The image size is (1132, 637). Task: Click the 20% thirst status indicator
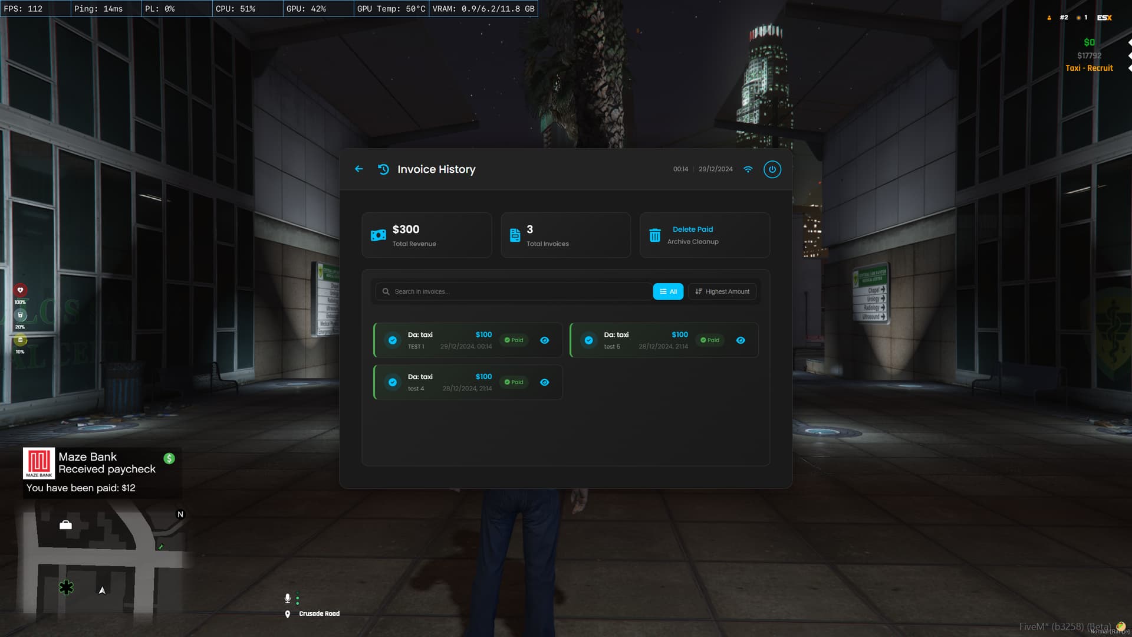[x=19, y=315]
